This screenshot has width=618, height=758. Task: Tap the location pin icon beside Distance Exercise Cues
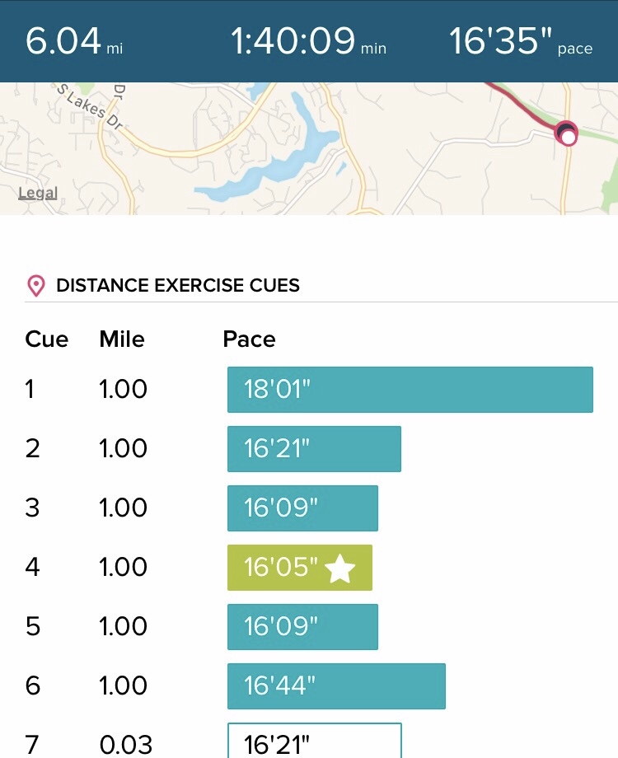(35, 286)
